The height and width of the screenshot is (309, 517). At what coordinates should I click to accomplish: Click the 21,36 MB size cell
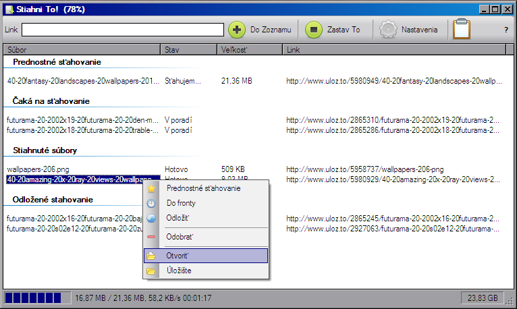[237, 81]
